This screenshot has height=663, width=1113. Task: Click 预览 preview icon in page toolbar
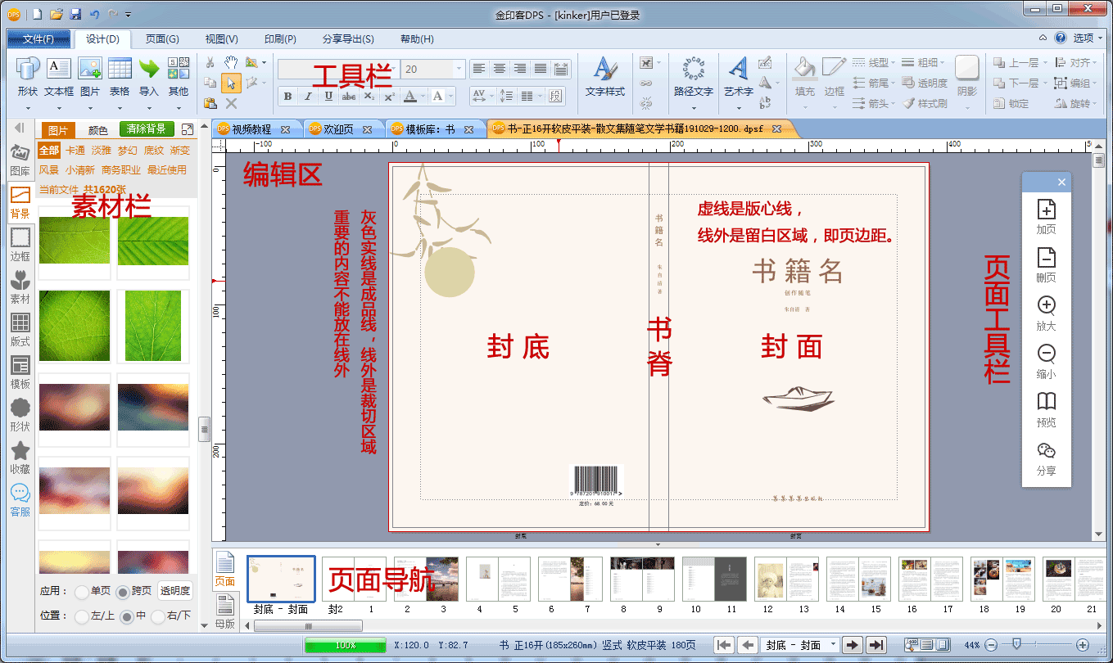1046,408
